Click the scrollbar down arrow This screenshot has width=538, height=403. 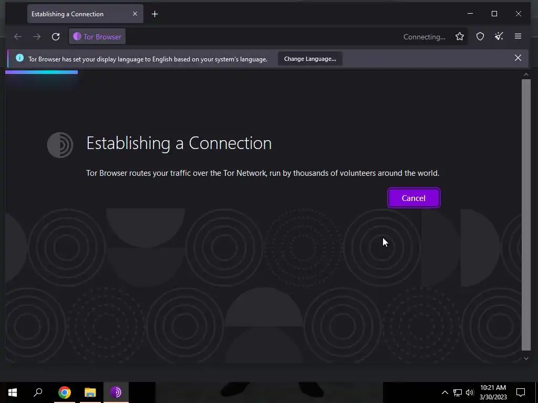526,358
